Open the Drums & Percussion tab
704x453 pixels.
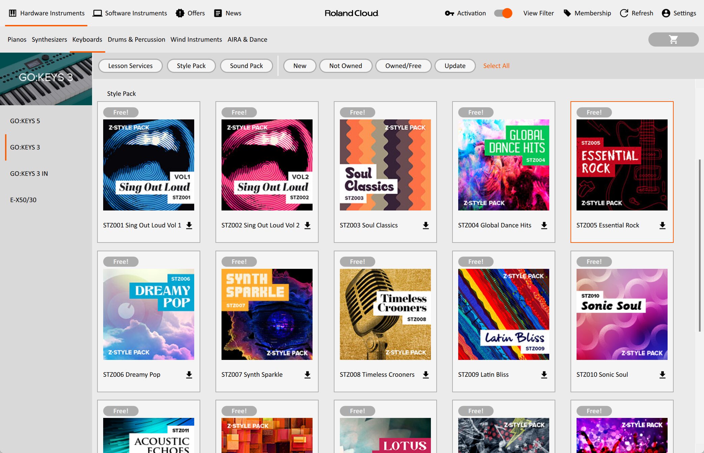tap(136, 39)
